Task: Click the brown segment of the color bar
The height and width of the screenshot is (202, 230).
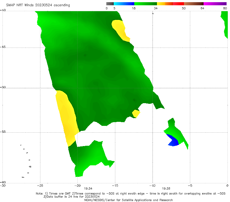Action: tap(194, 4)
